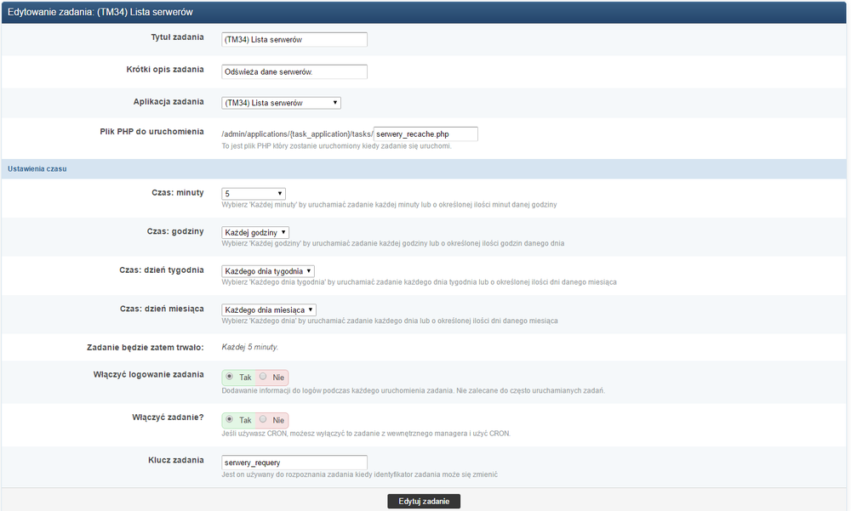Click the Ustawienia czasu section header
Screen dimensions: 851x511
(x=37, y=168)
